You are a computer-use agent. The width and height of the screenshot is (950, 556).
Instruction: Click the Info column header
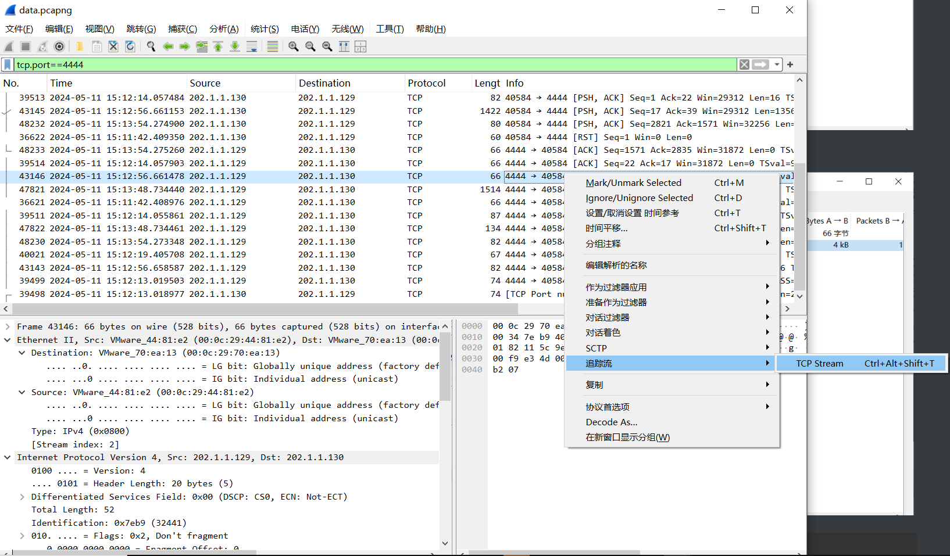tap(648, 83)
